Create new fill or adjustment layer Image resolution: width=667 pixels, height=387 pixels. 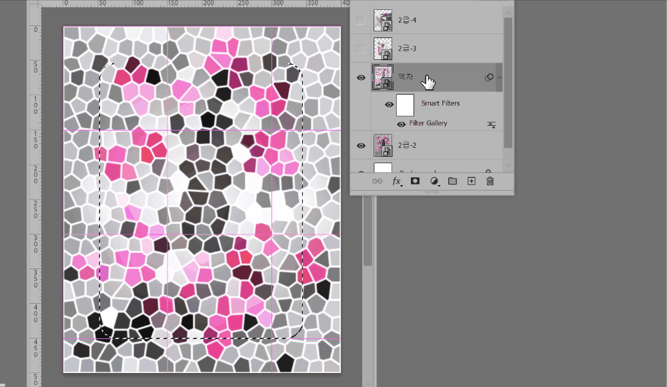[434, 181]
